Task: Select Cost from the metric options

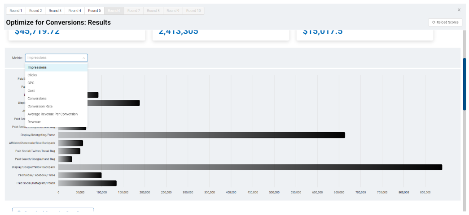Action: point(31,91)
